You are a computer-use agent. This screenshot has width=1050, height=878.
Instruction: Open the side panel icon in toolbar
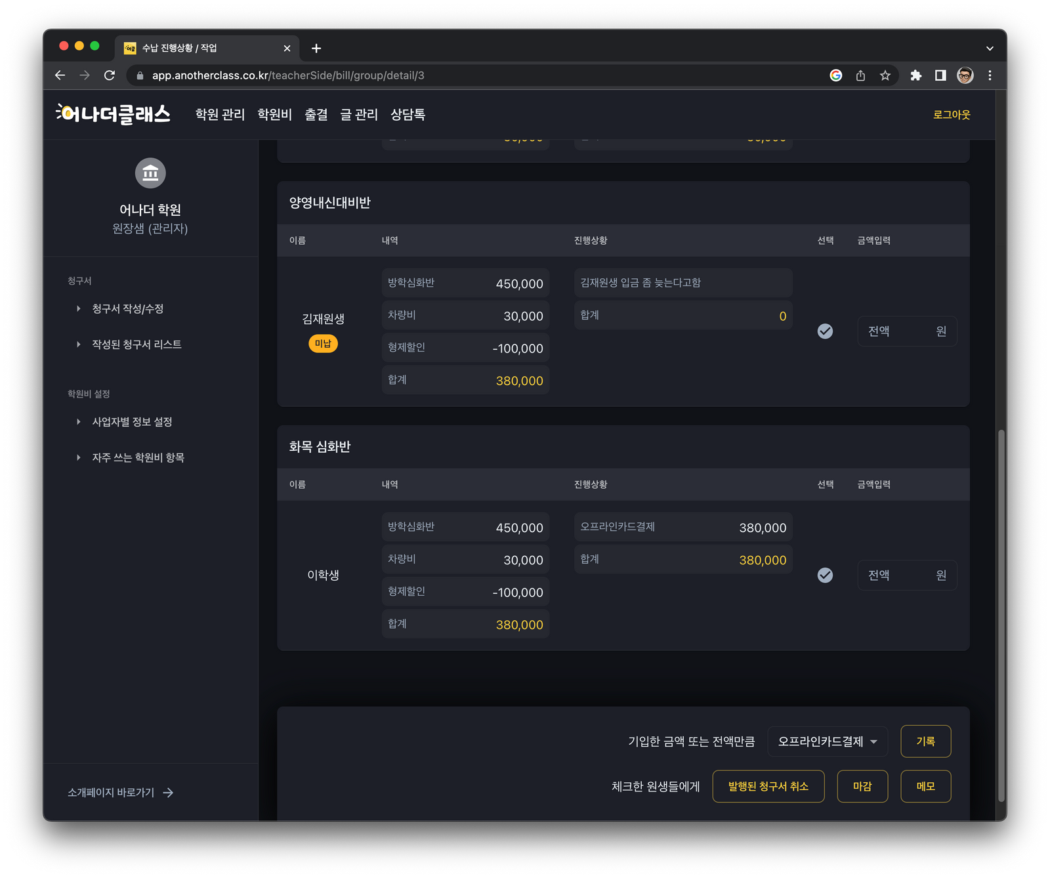coord(940,75)
